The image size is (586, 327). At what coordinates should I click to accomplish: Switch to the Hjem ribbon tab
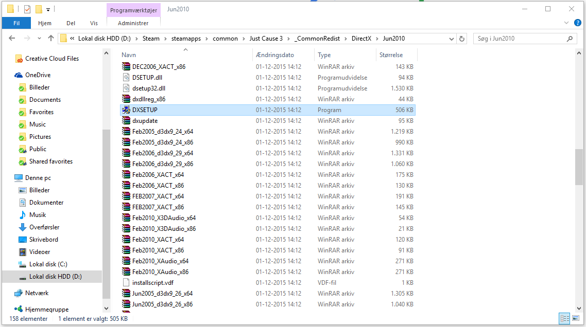[45, 23]
